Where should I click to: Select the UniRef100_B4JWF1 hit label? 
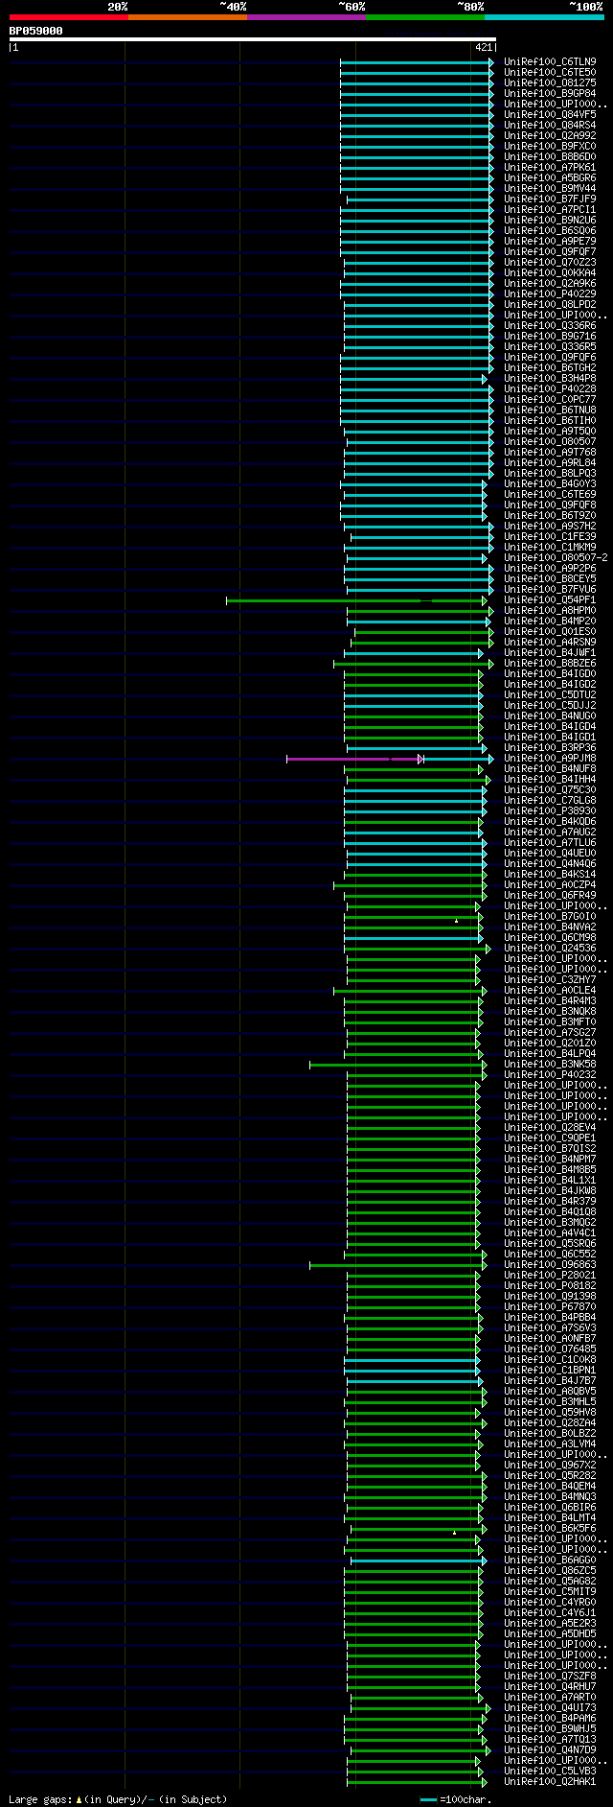tap(550, 652)
